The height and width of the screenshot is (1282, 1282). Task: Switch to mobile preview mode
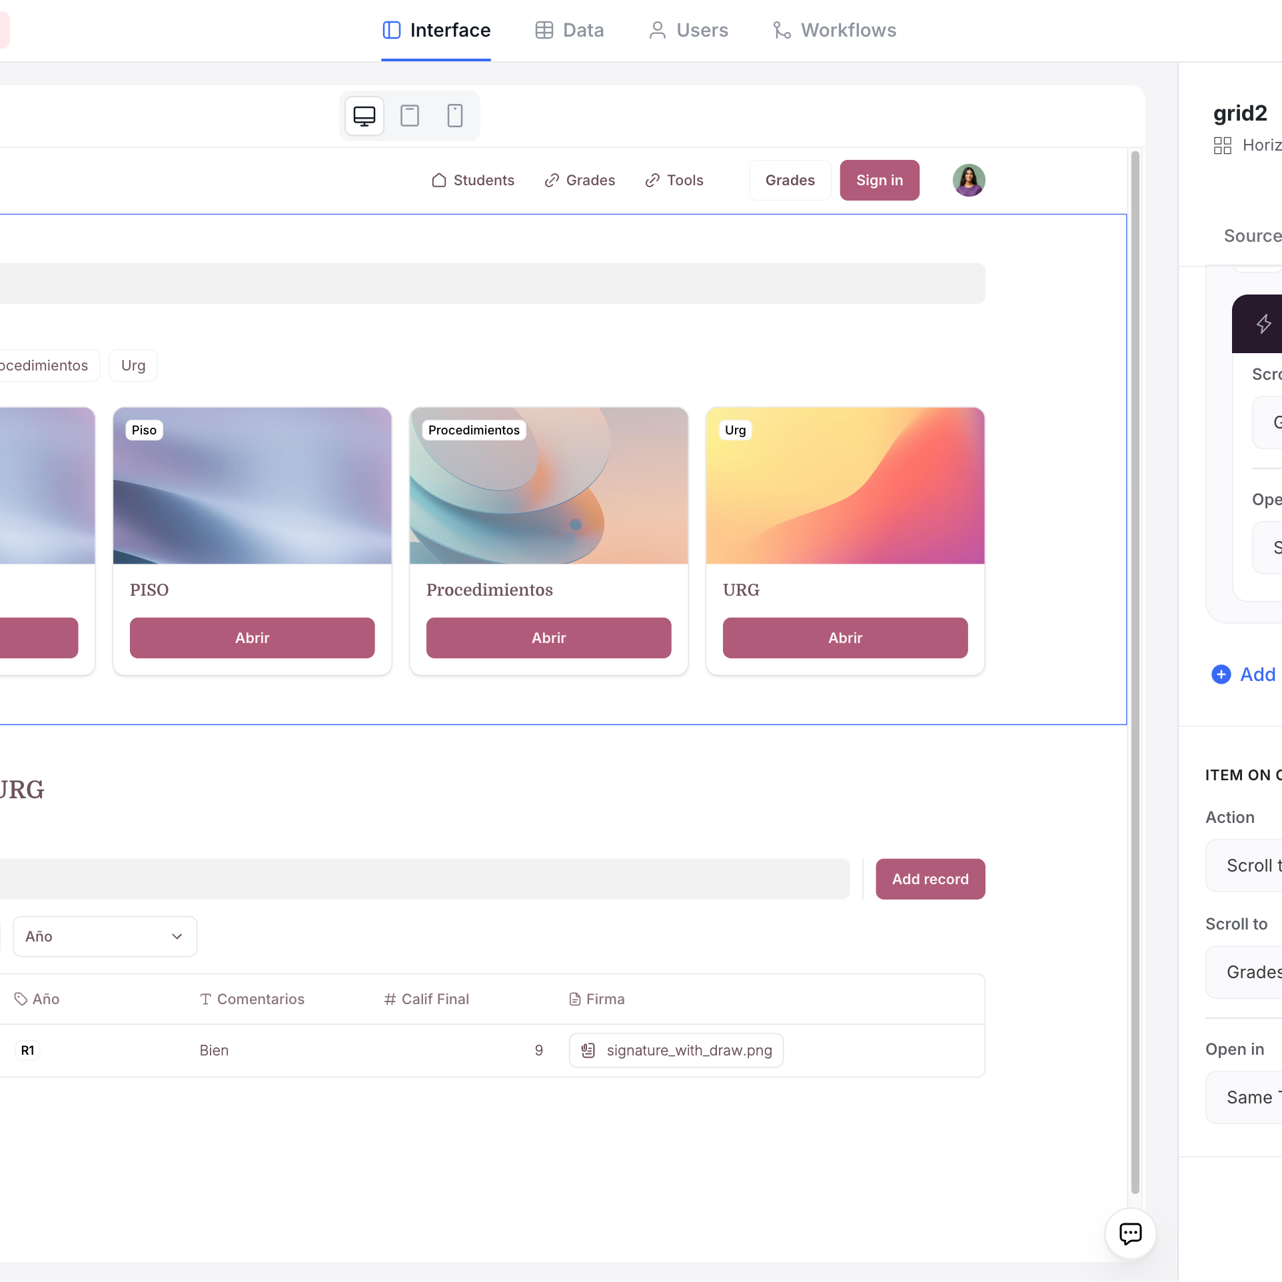click(454, 116)
